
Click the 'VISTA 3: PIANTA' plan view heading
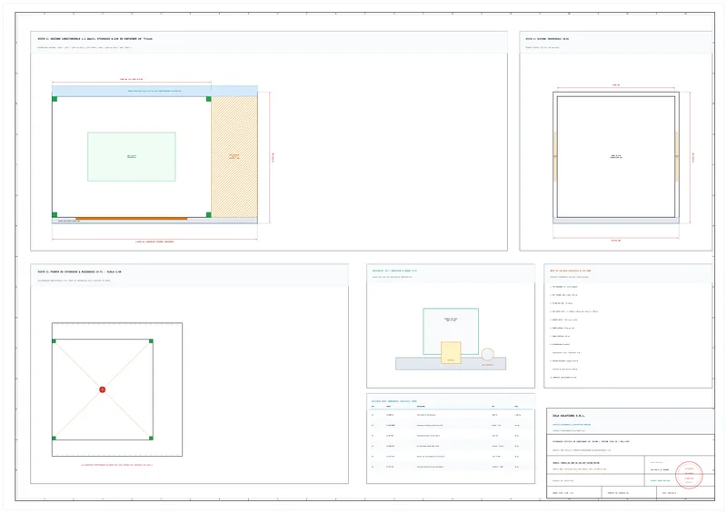pos(79,272)
